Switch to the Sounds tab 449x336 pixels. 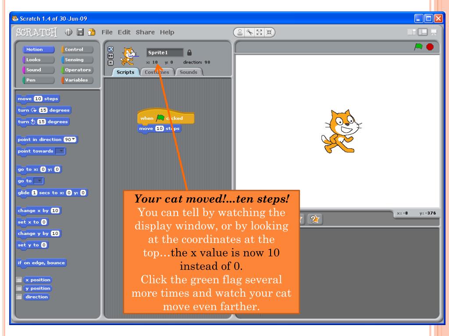[x=189, y=72]
